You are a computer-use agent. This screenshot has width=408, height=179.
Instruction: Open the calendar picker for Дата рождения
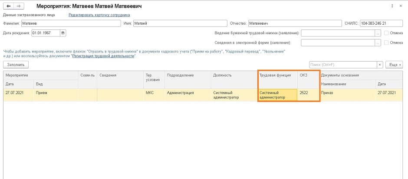pos(63,33)
